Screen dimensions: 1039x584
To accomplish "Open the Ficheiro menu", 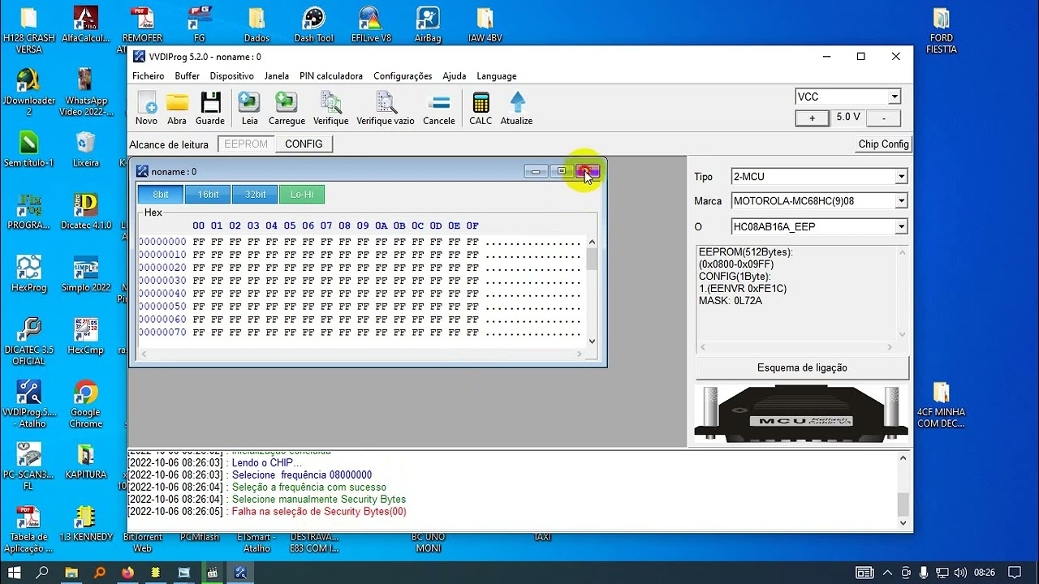I will 148,76.
